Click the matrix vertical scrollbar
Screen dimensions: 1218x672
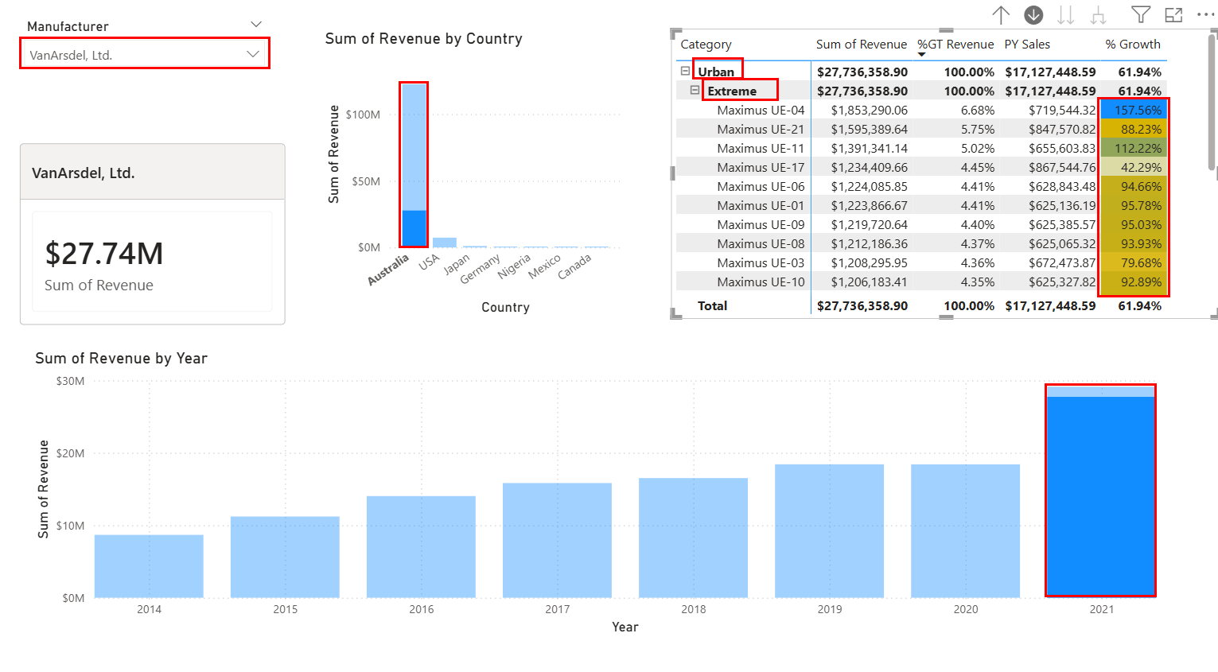coord(1212,101)
